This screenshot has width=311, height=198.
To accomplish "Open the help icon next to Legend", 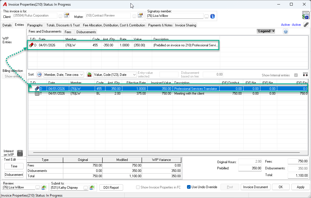I will pyautogui.click(x=285, y=31).
